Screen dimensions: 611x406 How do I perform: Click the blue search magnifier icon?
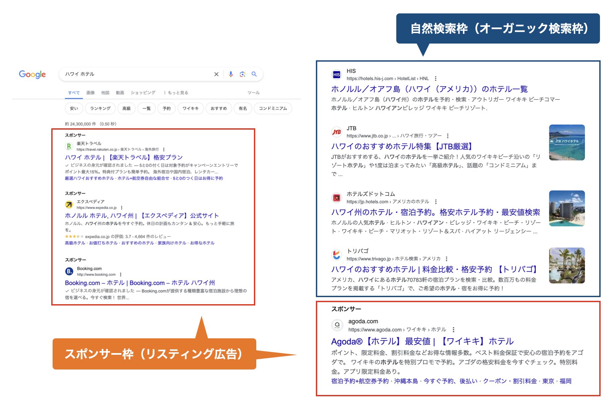[x=254, y=74]
